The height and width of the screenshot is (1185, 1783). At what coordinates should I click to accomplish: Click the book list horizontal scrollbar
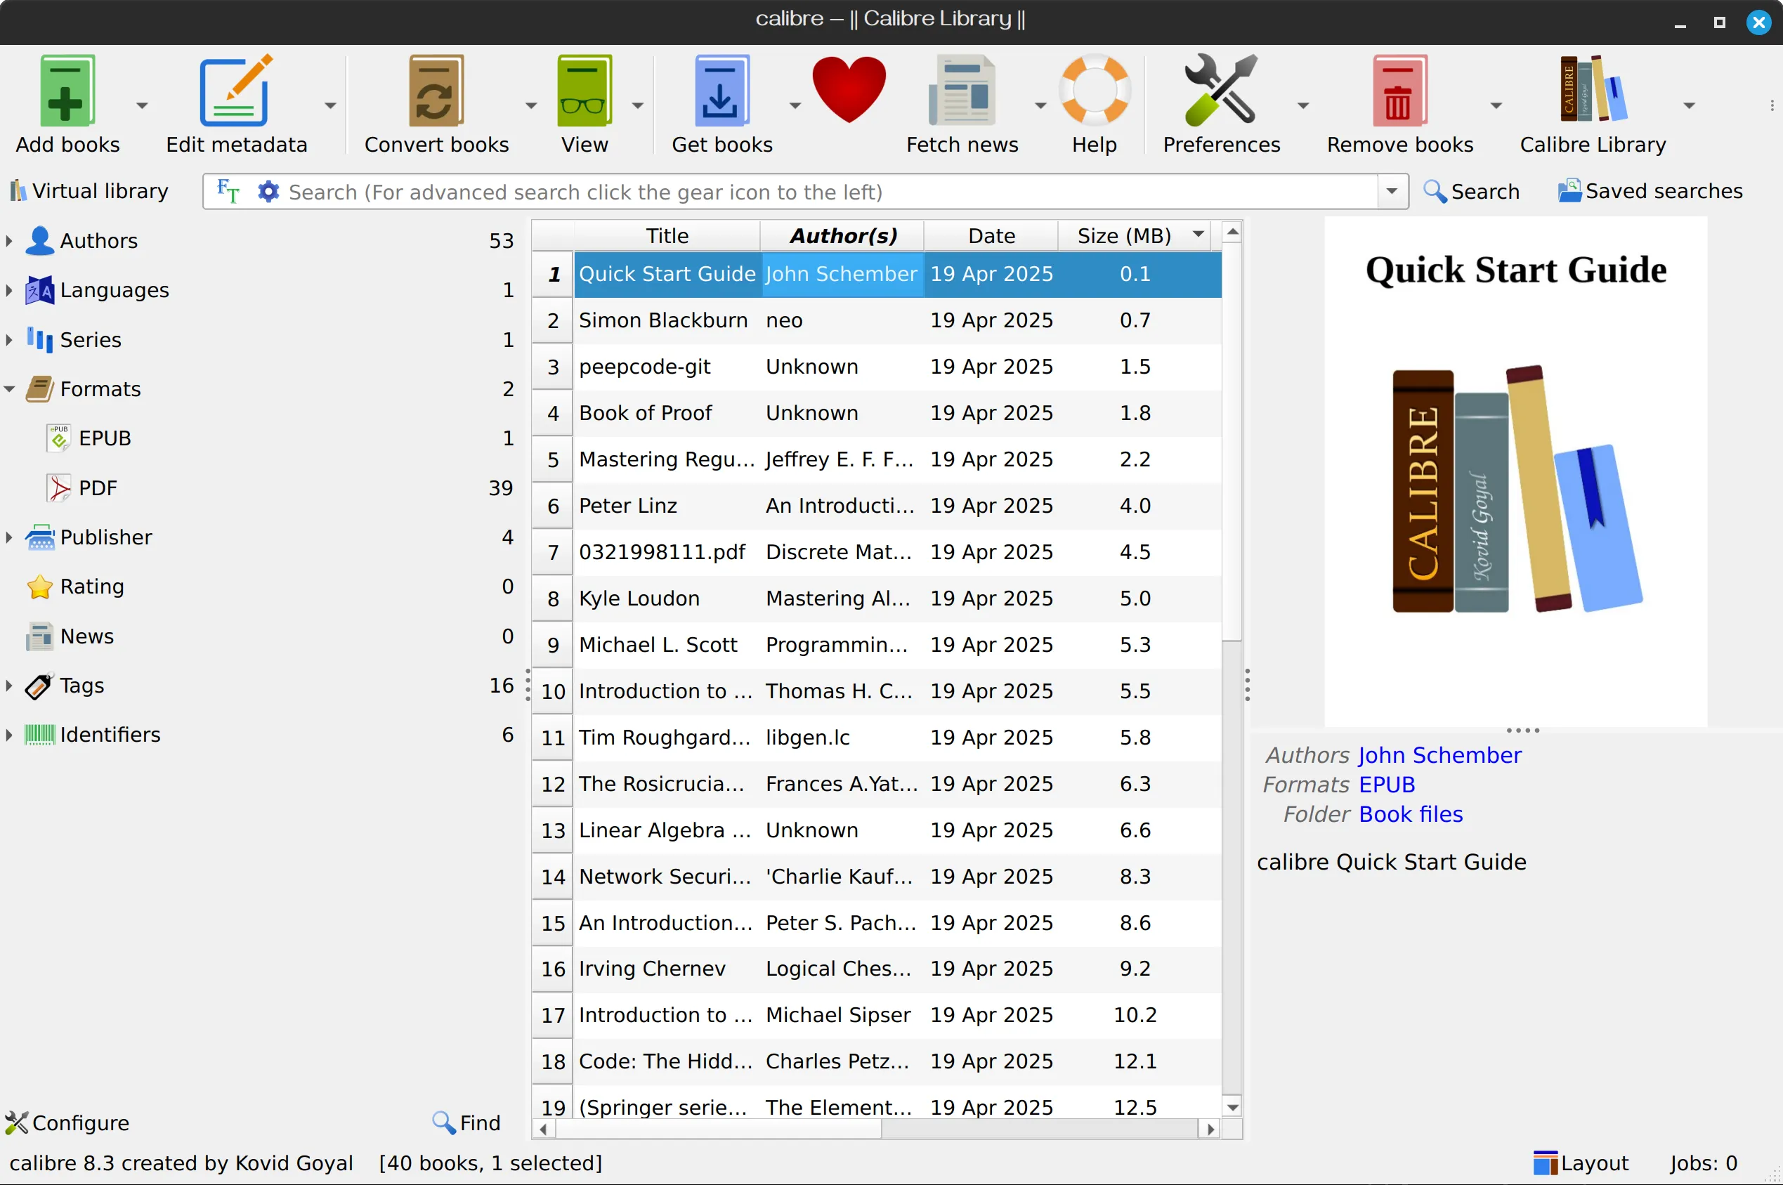718,1129
